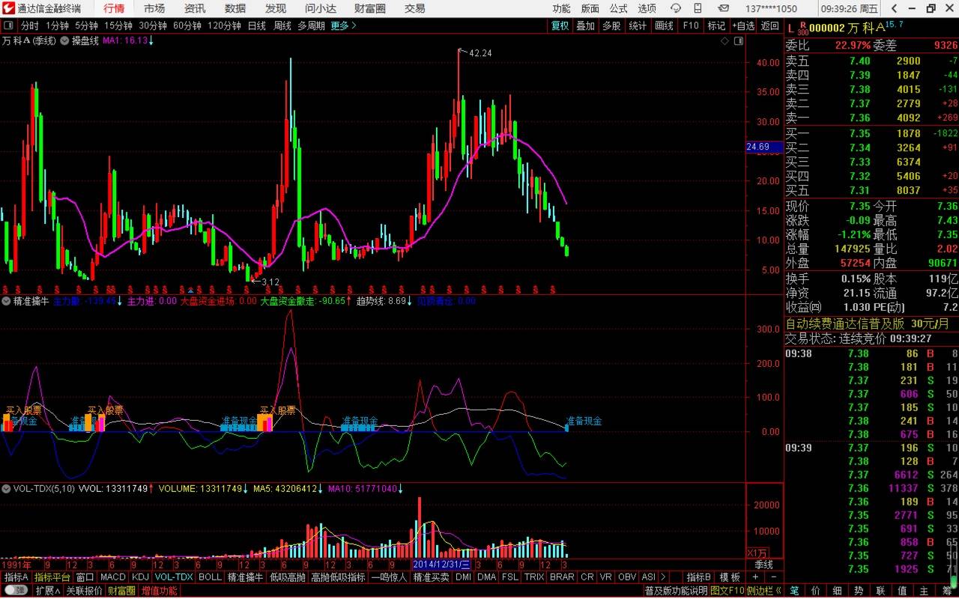Expand the 更多 period options
Viewport: 959px width, 599px height.
click(343, 25)
